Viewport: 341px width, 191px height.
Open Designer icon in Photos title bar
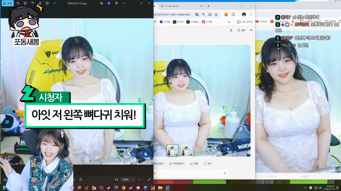[x=109, y=3]
